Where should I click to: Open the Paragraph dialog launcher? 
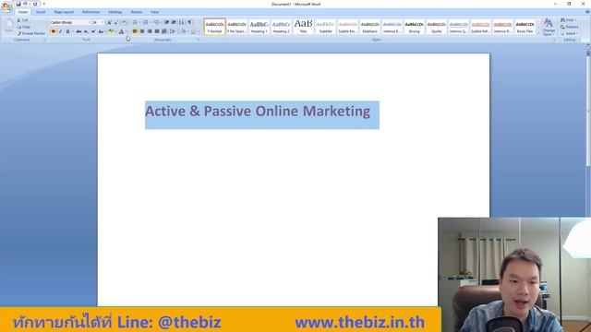pyautogui.click(x=198, y=39)
